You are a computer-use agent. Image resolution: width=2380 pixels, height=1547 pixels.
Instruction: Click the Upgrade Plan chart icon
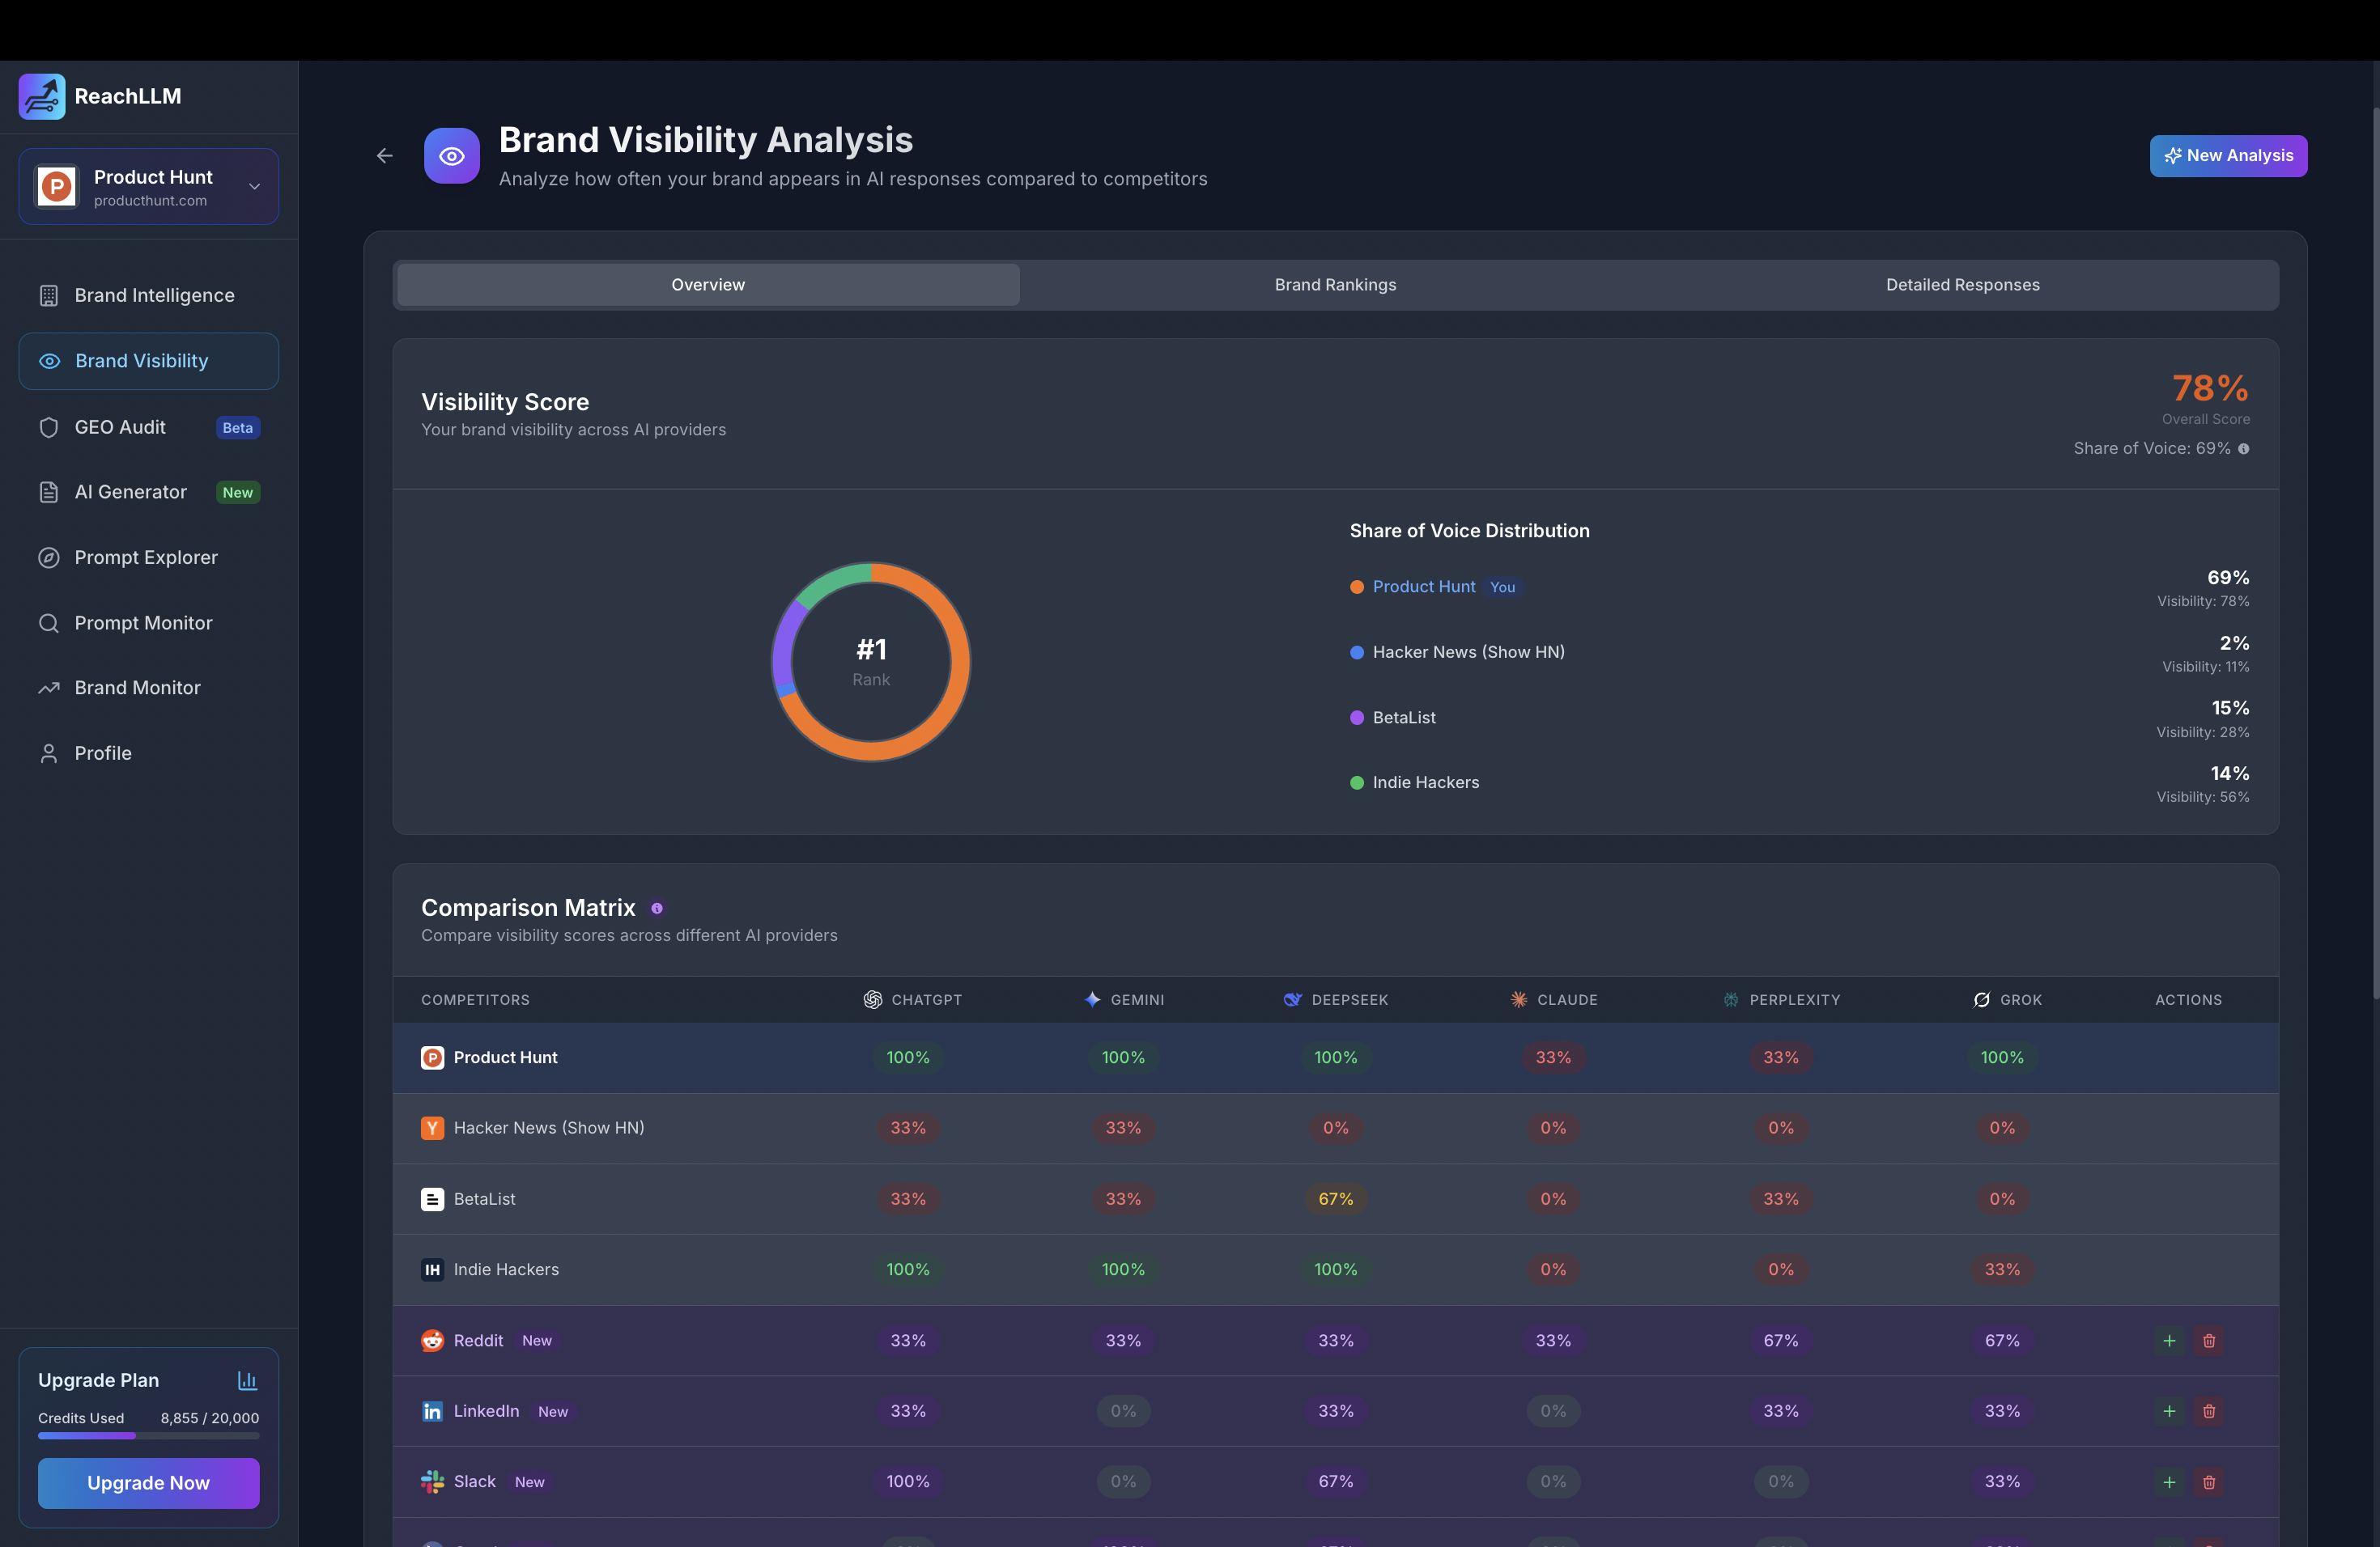[247, 1380]
